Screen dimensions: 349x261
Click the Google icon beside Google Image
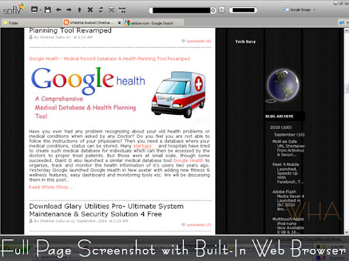pos(286,10)
